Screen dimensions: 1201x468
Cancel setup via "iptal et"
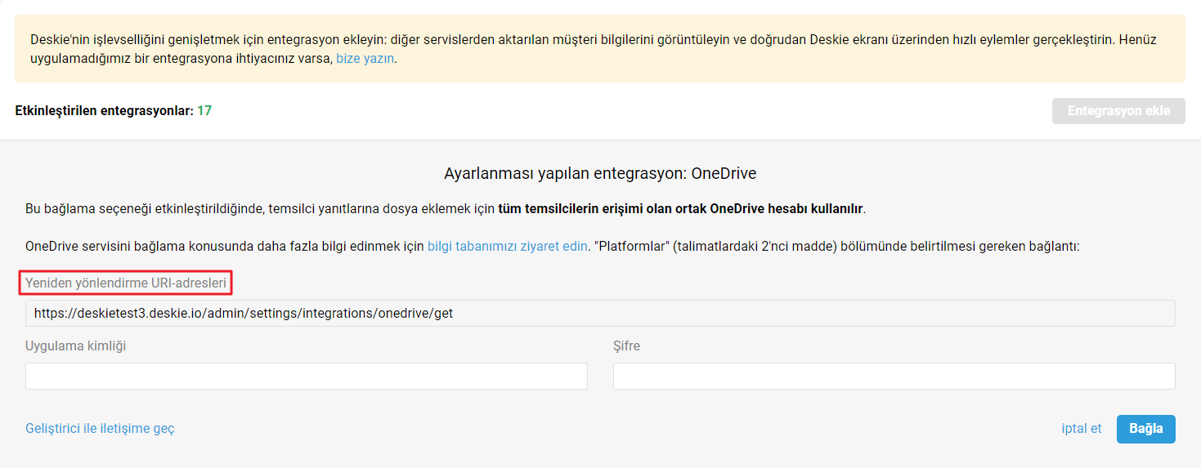pos(1082,428)
